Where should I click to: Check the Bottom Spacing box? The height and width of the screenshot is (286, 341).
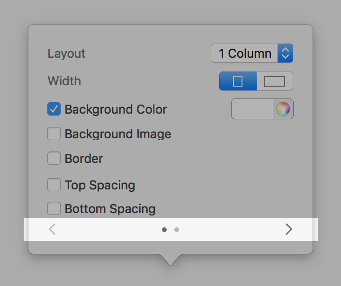[x=54, y=208]
